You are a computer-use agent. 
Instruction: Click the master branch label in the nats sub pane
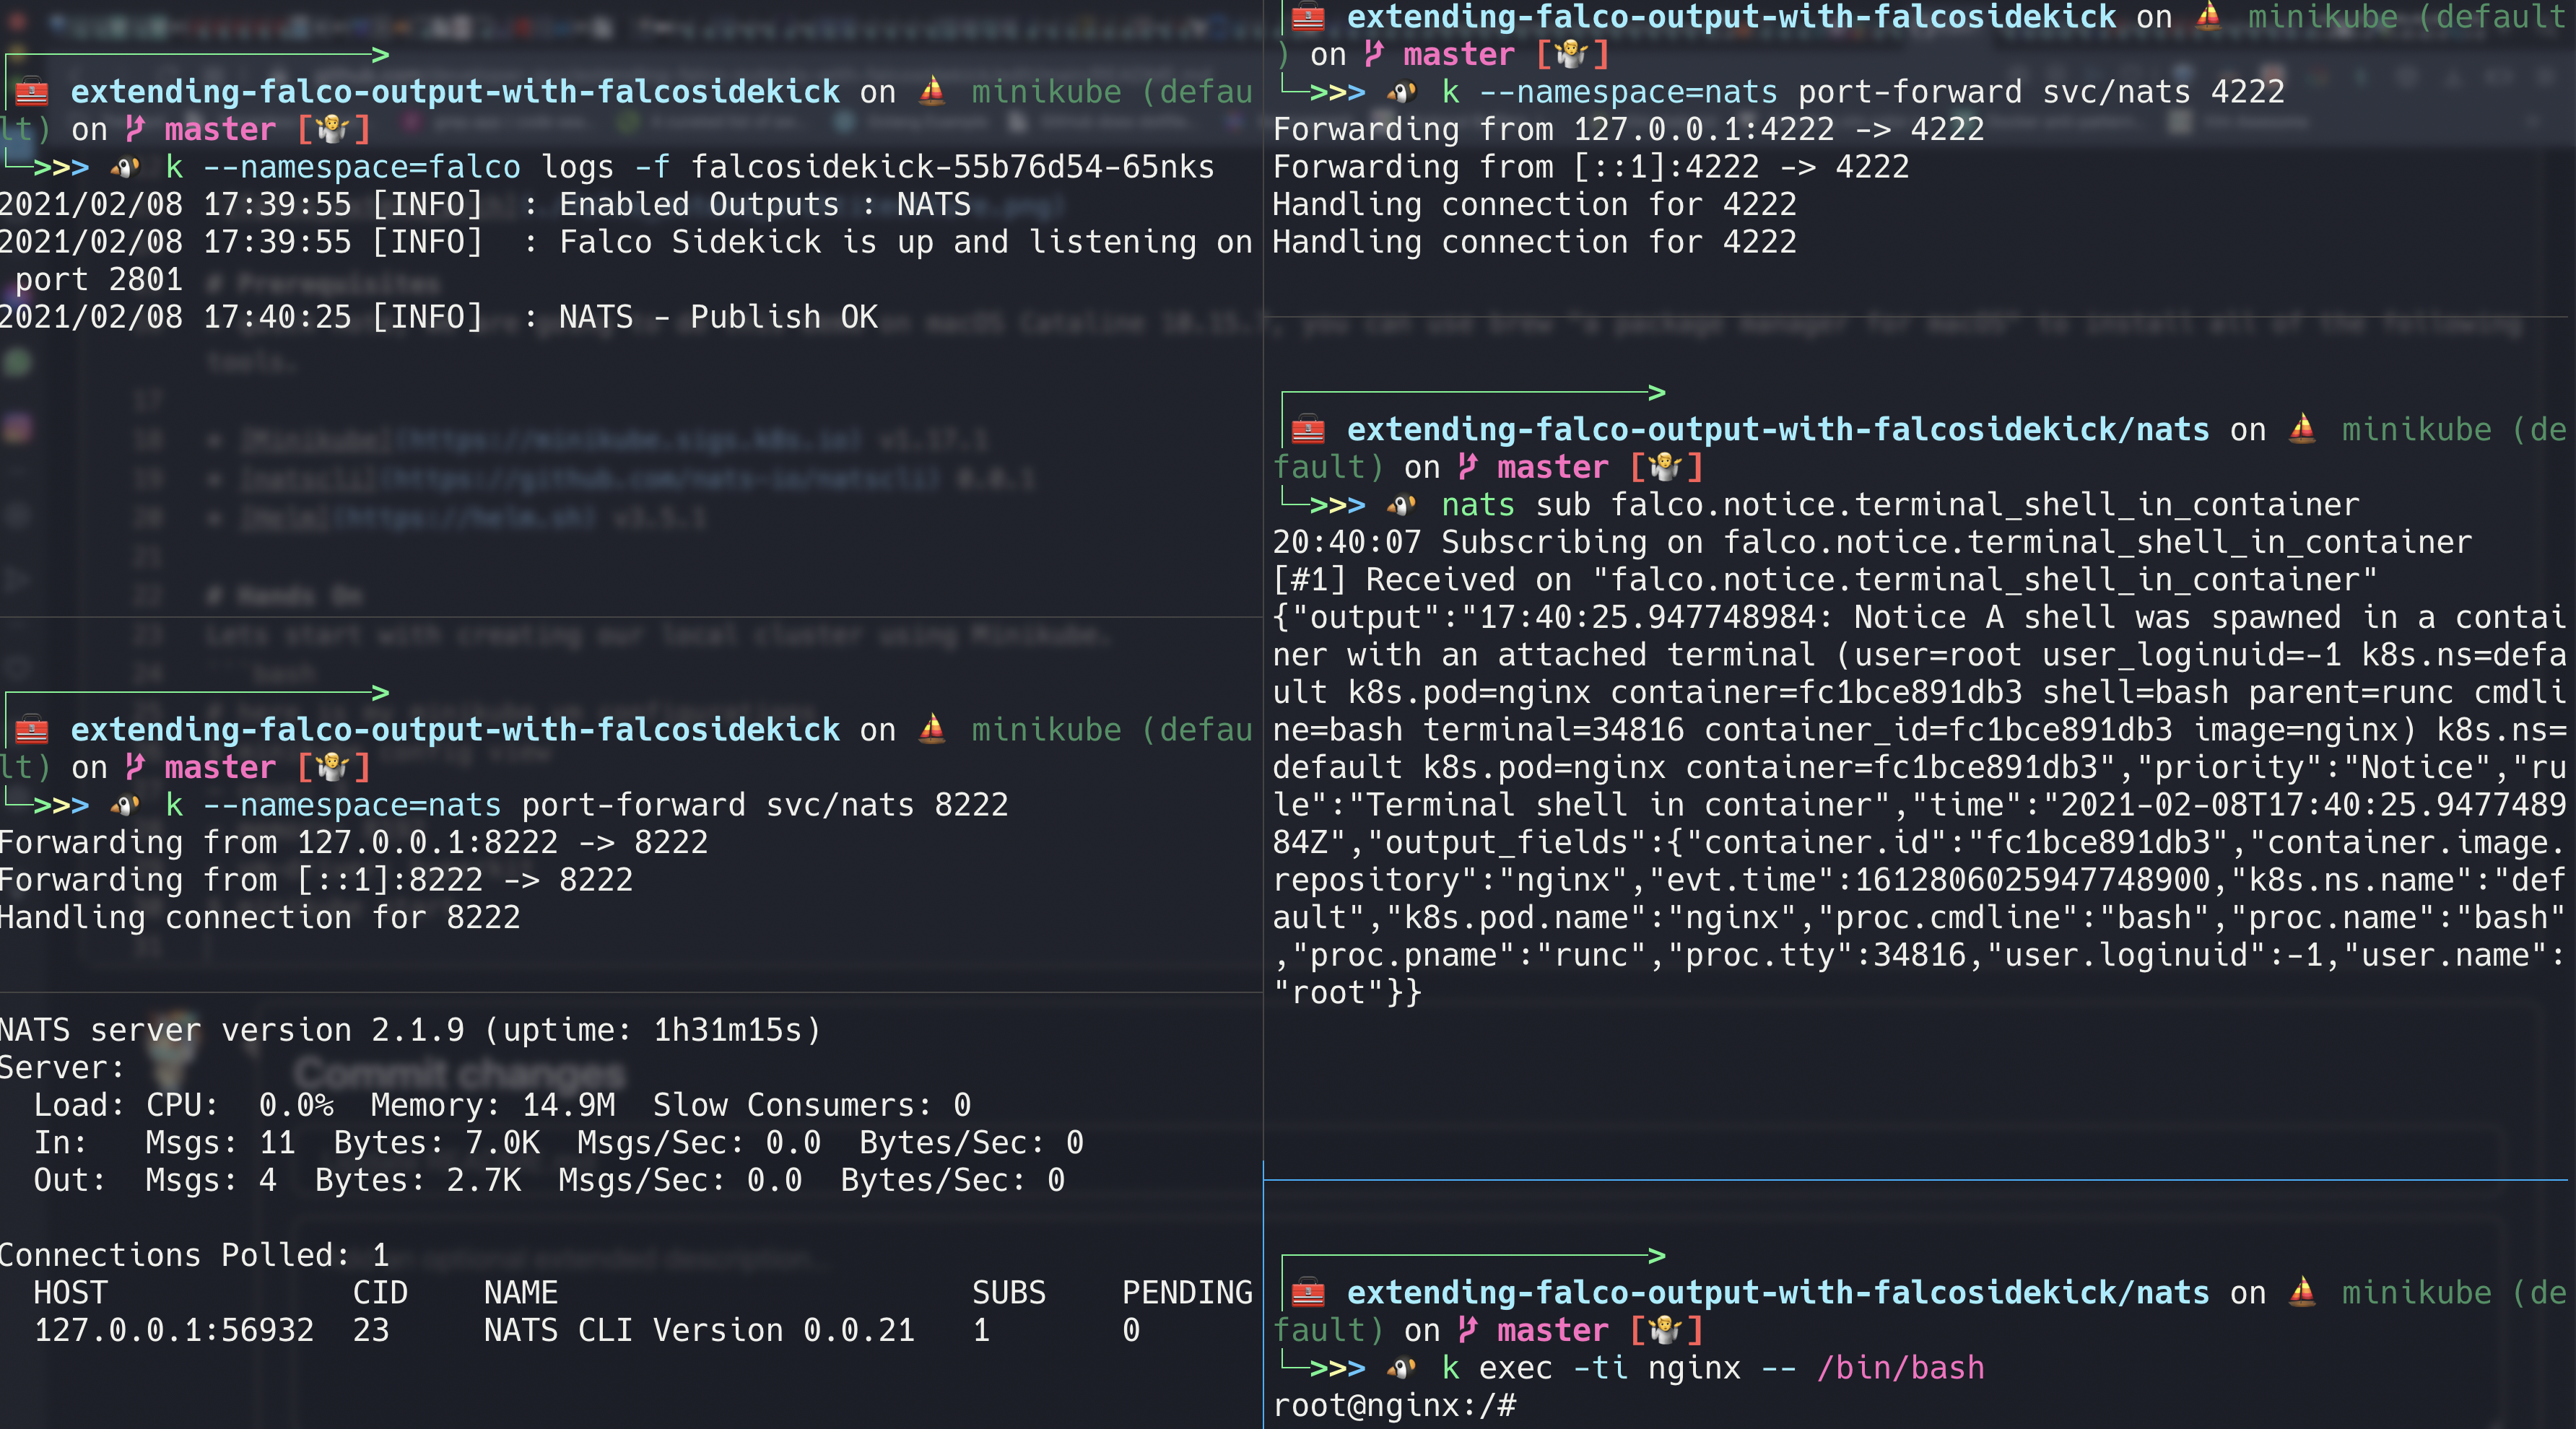tap(1552, 467)
